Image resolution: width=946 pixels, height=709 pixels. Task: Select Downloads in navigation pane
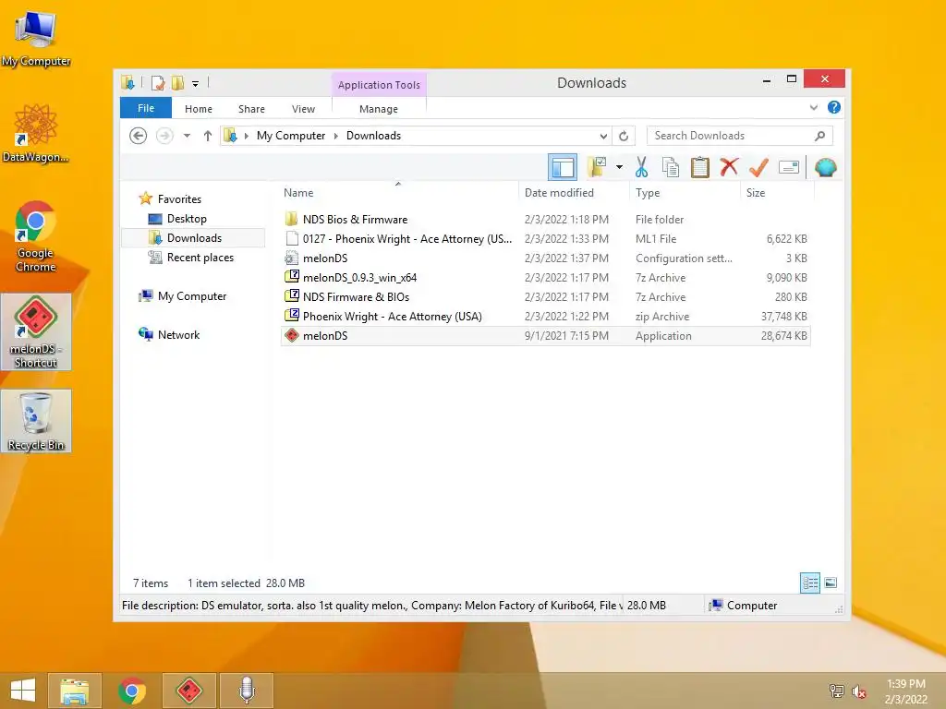point(193,238)
